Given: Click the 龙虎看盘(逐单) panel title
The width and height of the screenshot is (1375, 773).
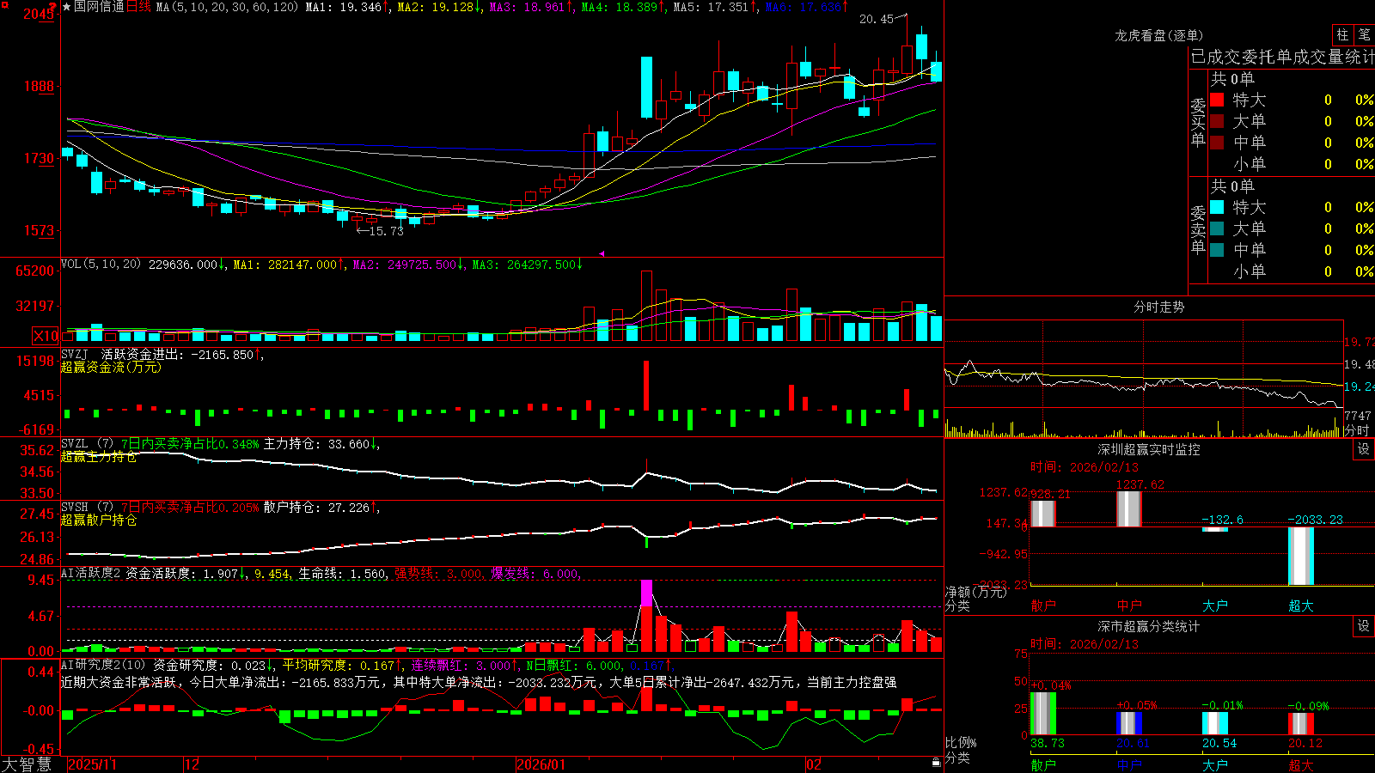Looking at the screenshot, I should (1158, 35).
